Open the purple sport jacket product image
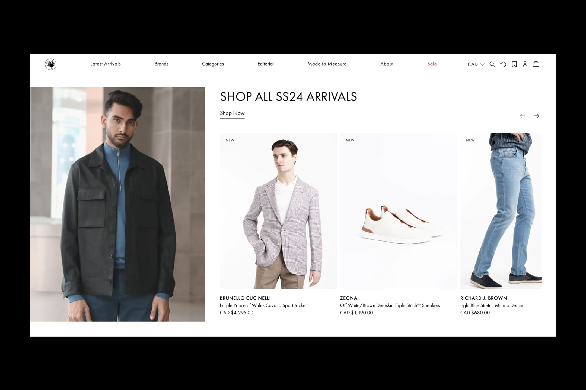The height and width of the screenshot is (390, 586). (278, 211)
